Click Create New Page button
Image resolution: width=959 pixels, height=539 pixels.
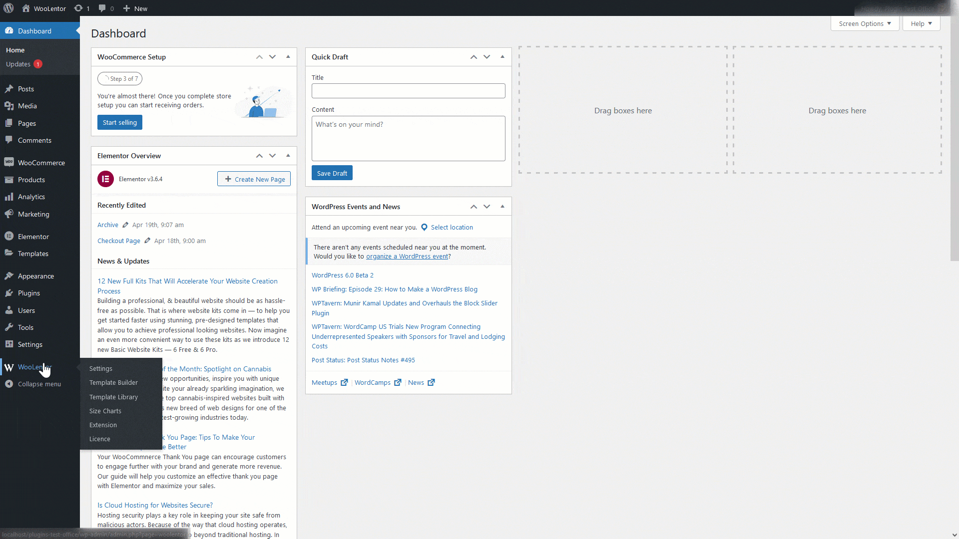tap(254, 179)
